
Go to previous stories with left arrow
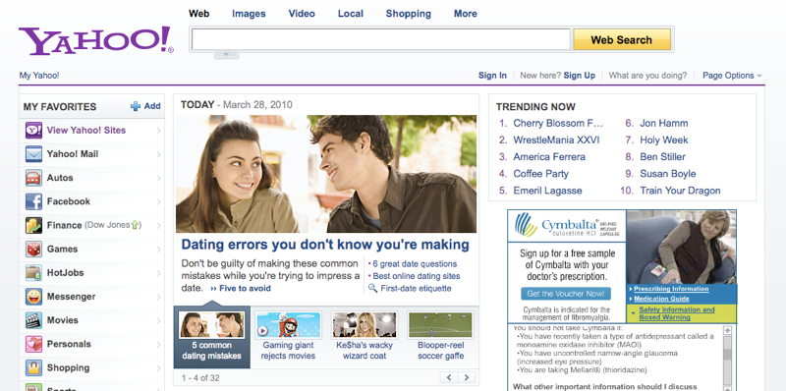point(449,377)
